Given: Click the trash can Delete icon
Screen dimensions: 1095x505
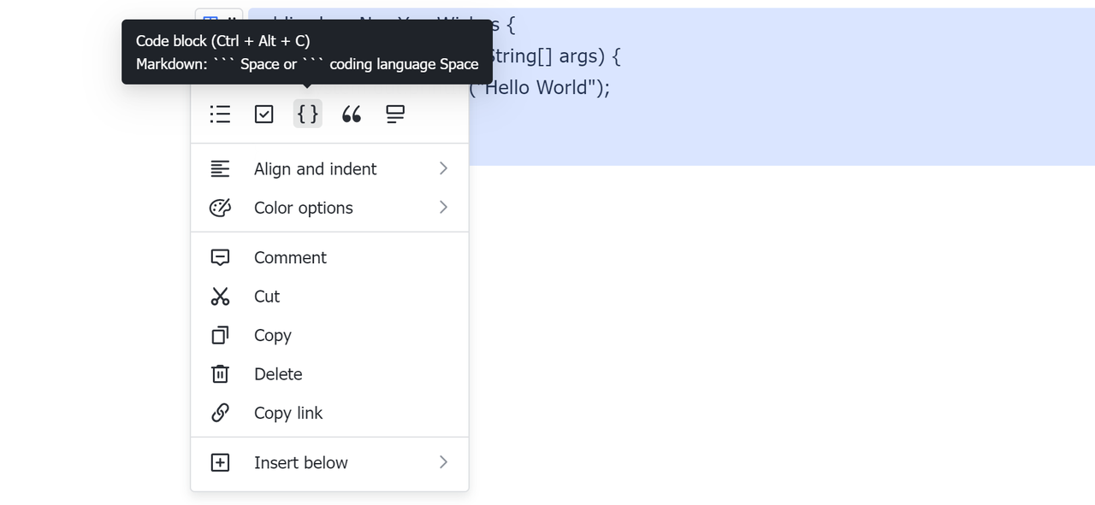Looking at the screenshot, I should click(x=220, y=374).
